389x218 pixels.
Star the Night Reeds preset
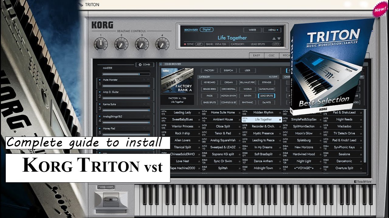361,120
